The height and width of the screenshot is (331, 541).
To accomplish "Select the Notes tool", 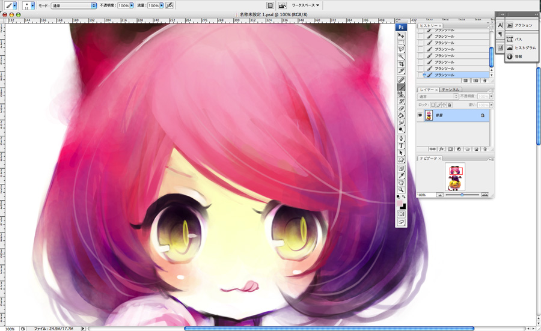I will [401, 169].
